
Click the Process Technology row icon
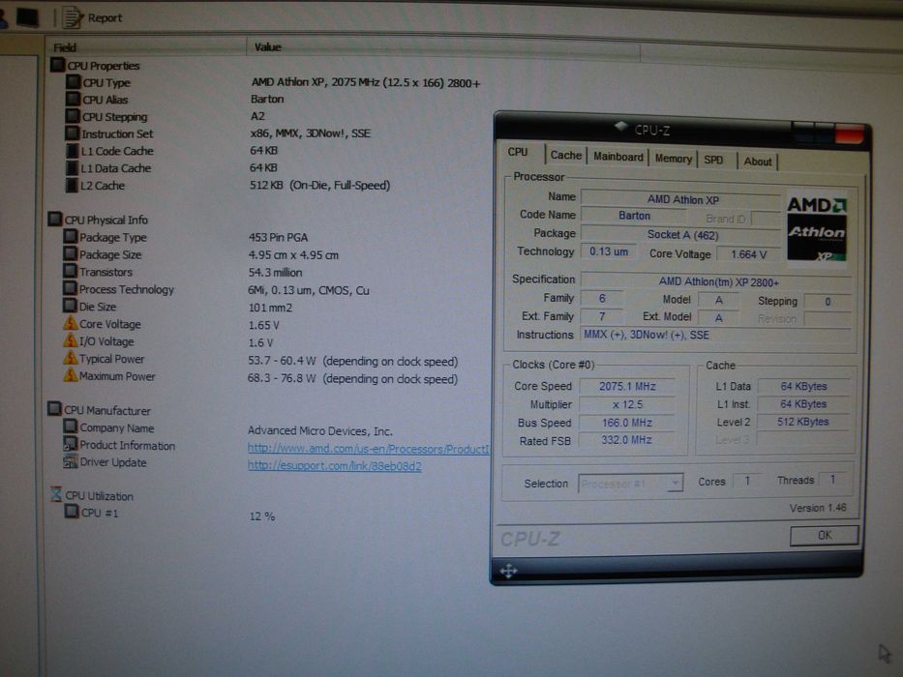[x=71, y=288]
